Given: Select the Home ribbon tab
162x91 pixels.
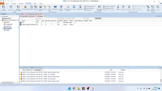Looking at the screenshot, I should (x=7, y=4).
